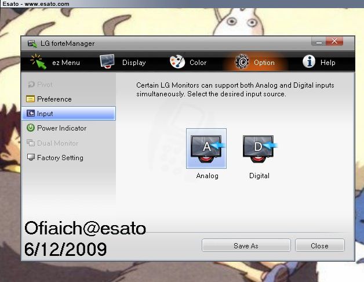Open the Option tab

(x=256, y=62)
